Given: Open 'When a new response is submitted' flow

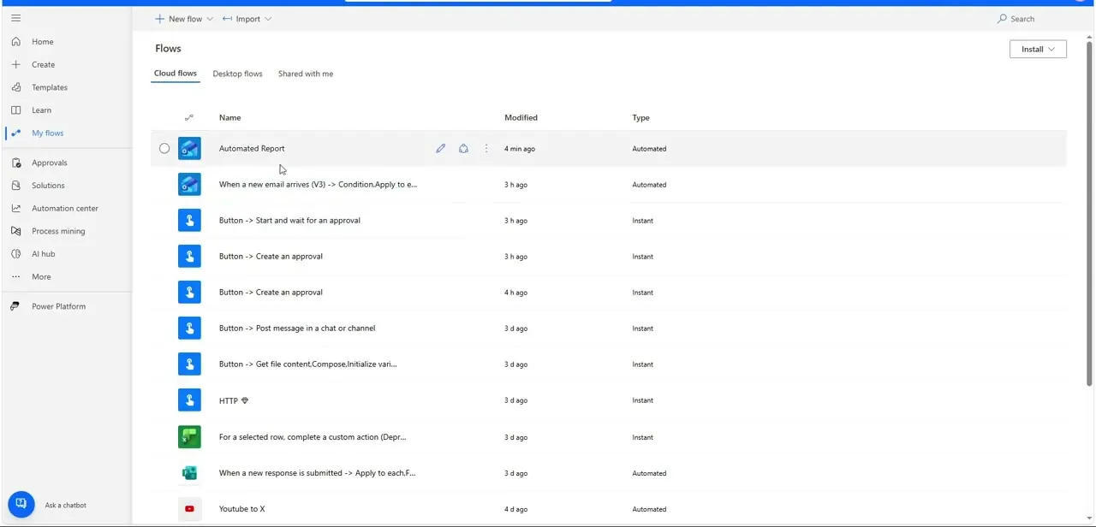Looking at the screenshot, I should pos(317,472).
